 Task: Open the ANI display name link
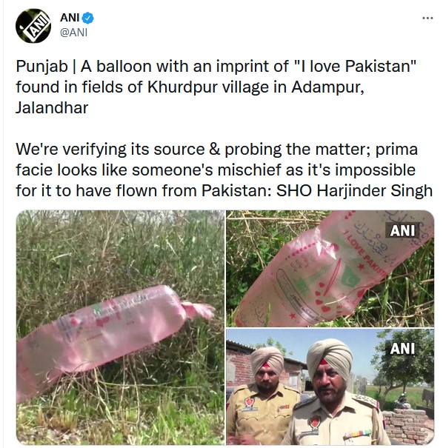[x=70, y=18]
